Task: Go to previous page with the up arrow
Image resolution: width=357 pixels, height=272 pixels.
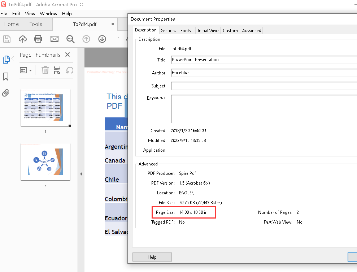Action: pos(86,39)
